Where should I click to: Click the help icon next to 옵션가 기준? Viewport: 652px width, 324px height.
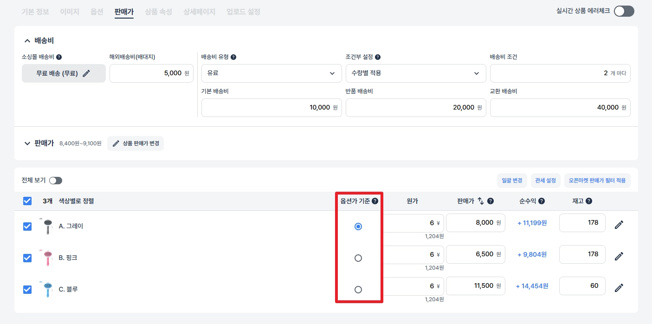(x=375, y=201)
